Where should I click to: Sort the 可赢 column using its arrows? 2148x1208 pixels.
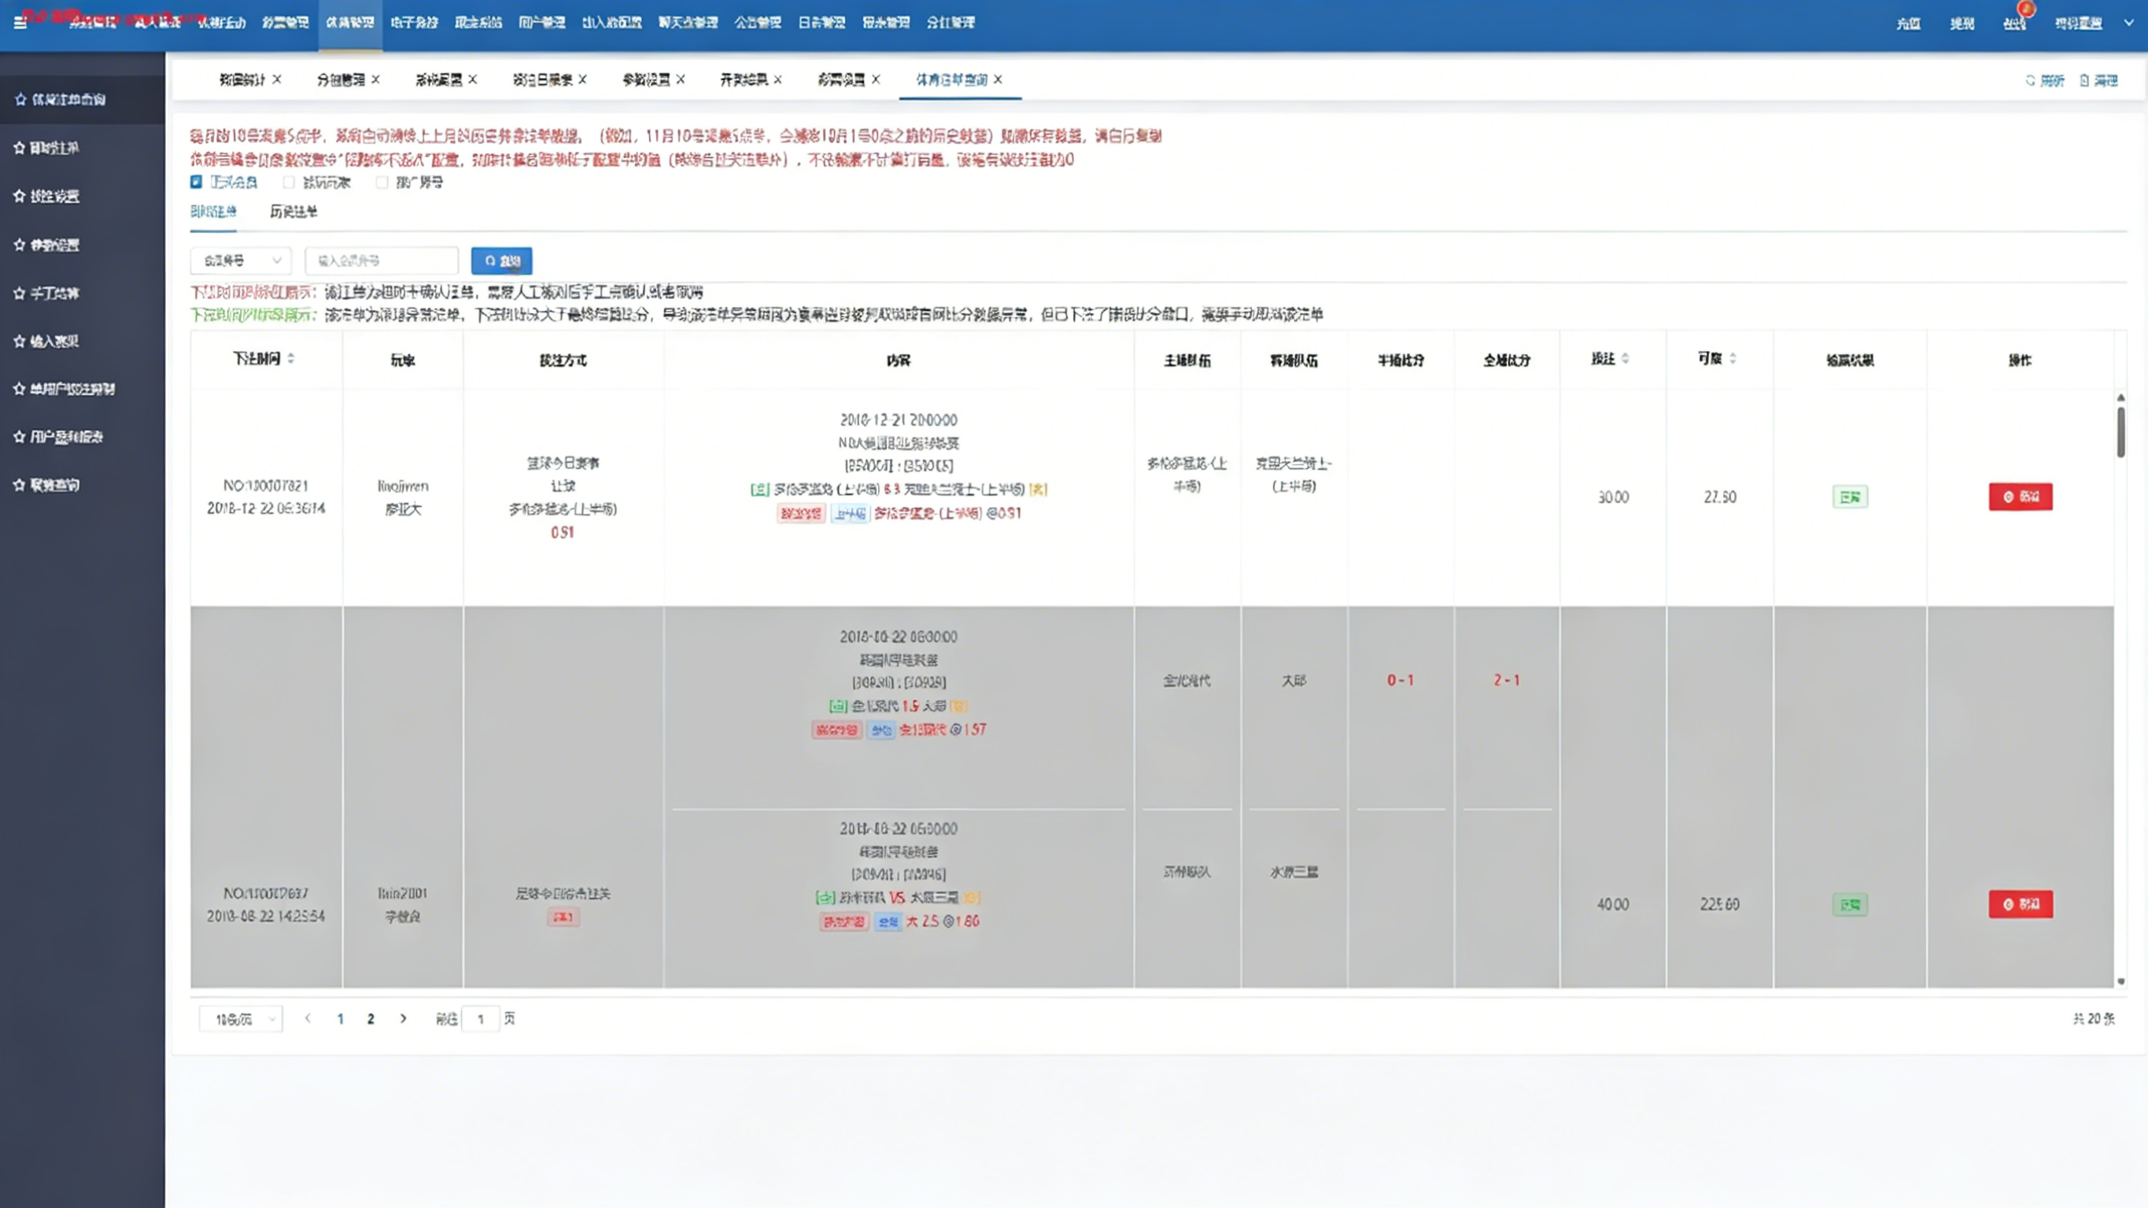point(1733,359)
